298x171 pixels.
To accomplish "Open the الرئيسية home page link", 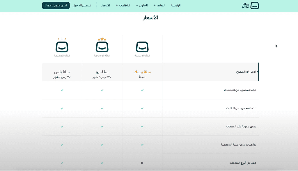I will coord(175,6).
